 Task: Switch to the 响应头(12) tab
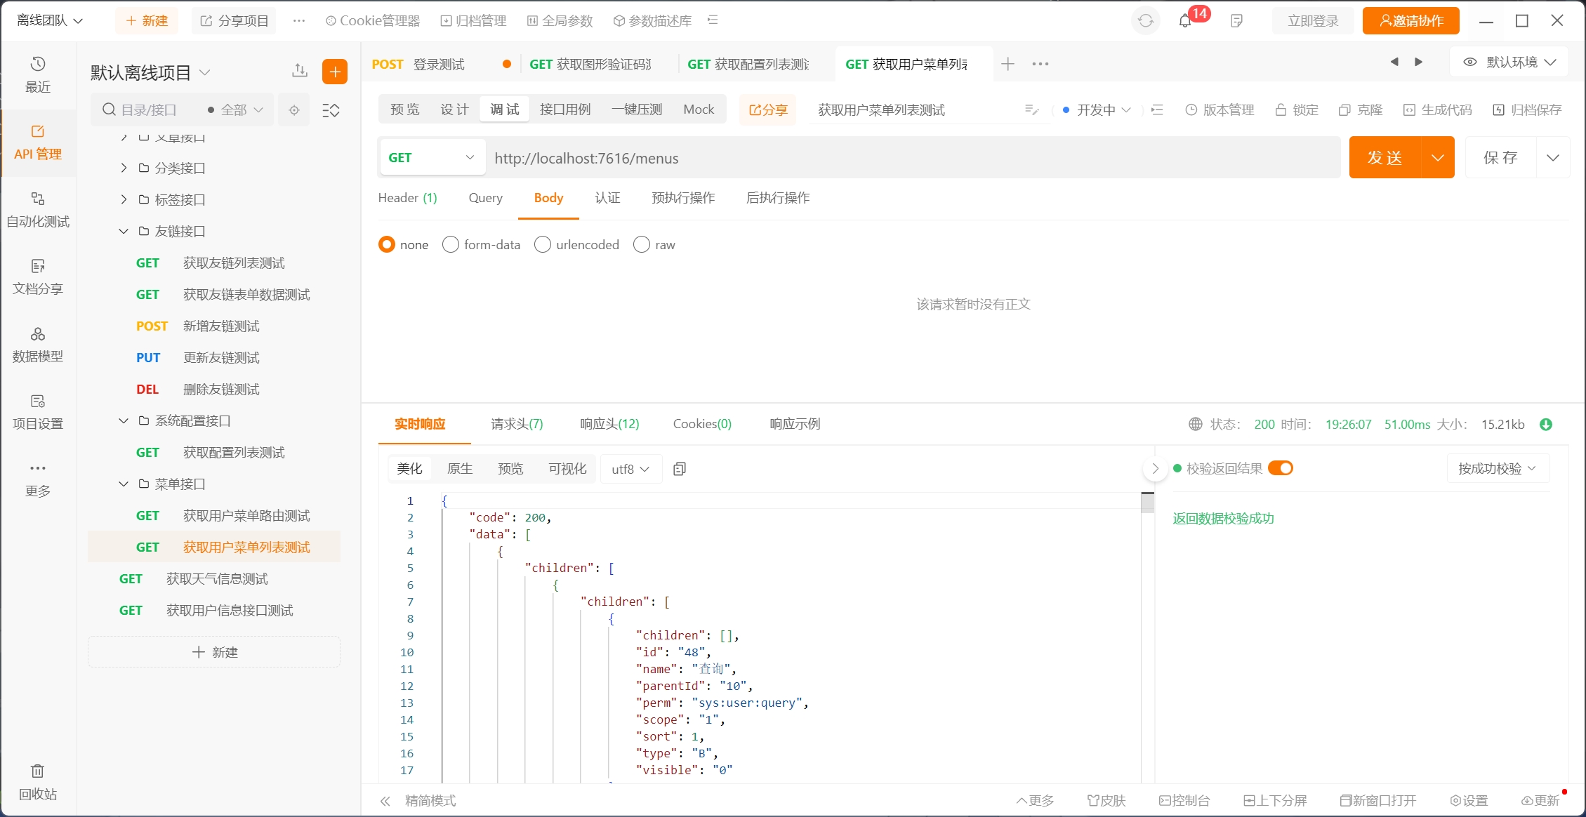coord(609,424)
